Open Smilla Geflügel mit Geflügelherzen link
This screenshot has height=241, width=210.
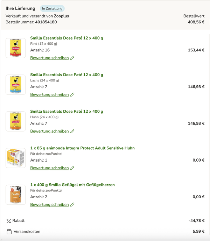pos(72,185)
